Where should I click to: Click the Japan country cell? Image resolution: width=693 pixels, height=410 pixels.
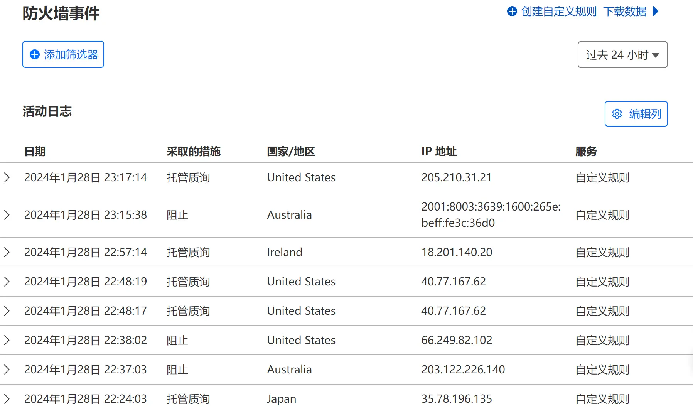point(282,399)
